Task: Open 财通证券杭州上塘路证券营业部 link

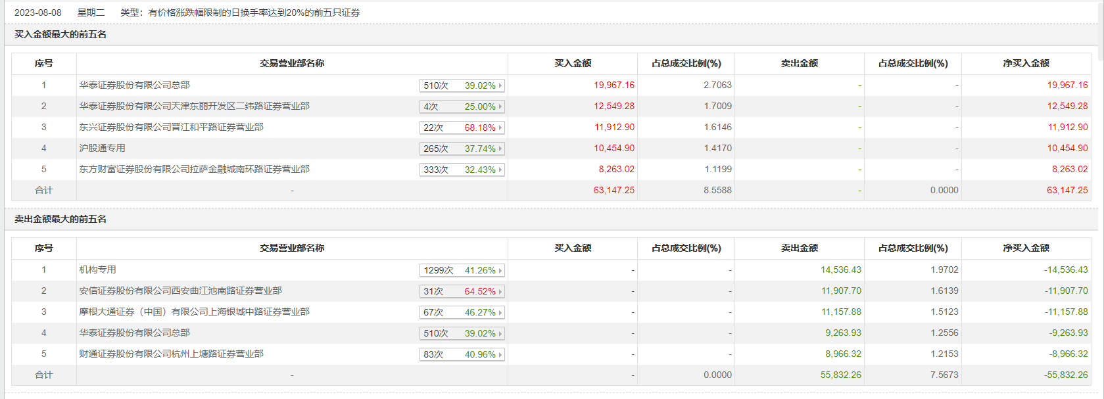Action: 171,354
